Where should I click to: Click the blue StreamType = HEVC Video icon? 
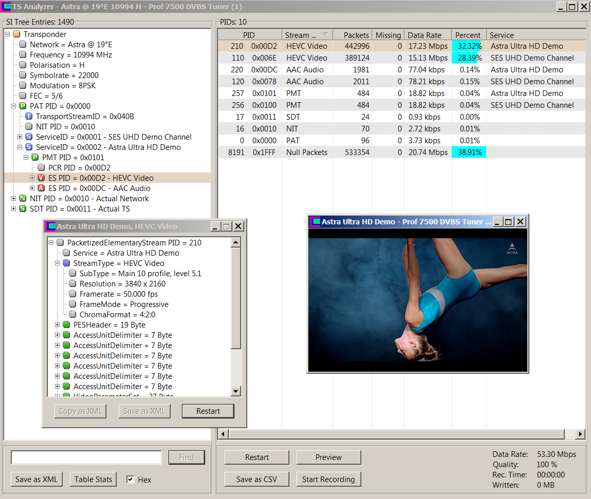[66, 263]
